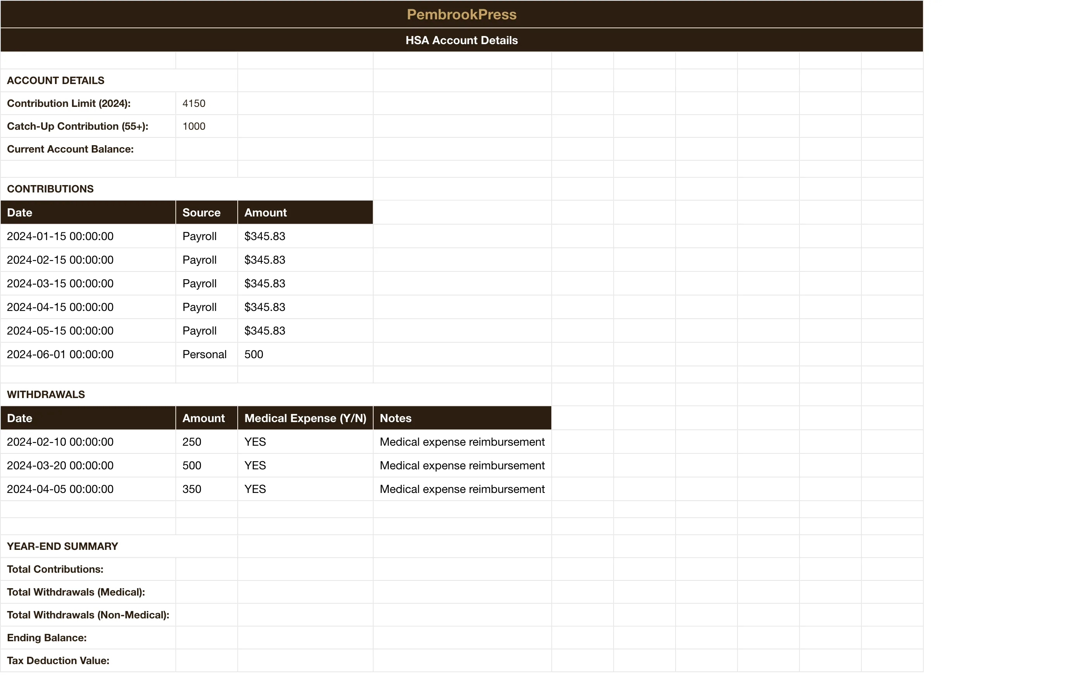Select the 2024-03-15 contribution date
This screenshot has height=697, width=1084.
[x=88, y=283]
